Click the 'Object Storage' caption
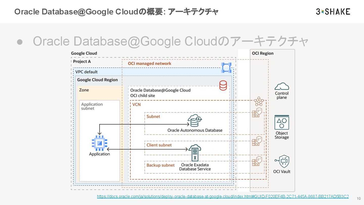The height and width of the screenshot is (205, 364). tap(282, 135)
